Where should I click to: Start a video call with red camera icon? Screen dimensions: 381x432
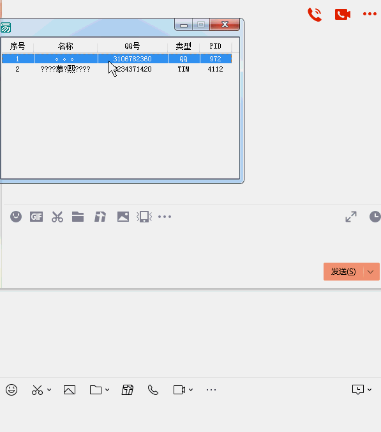pos(343,14)
